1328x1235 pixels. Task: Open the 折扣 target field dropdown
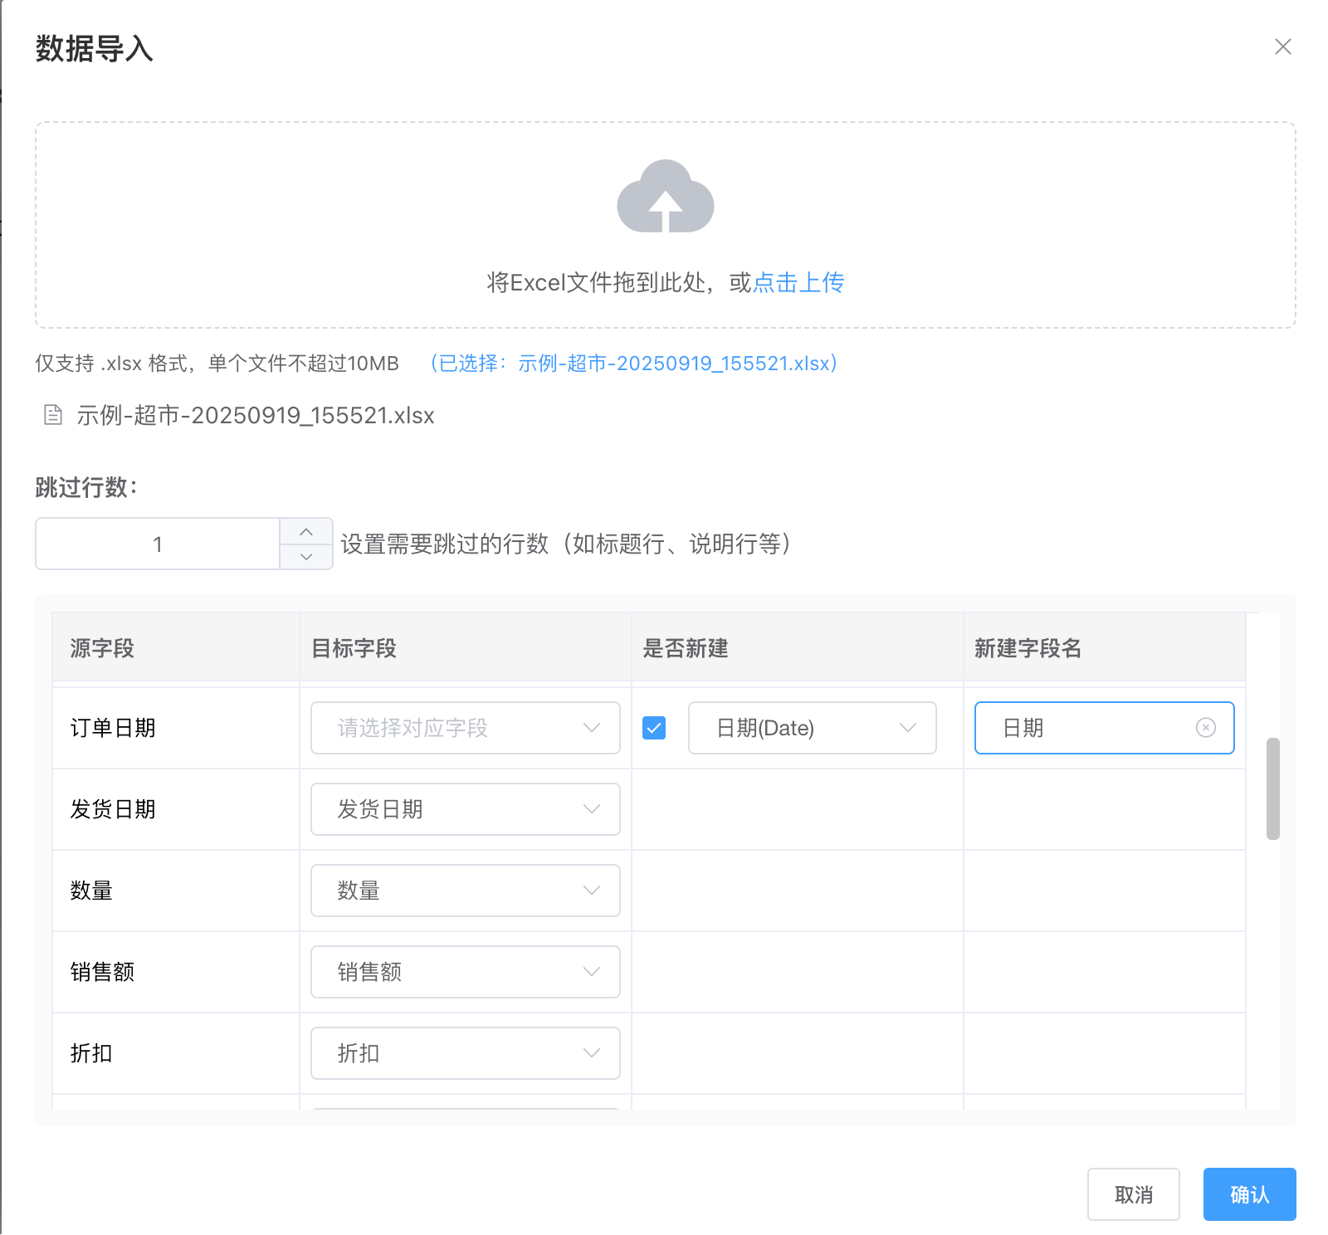click(465, 1053)
